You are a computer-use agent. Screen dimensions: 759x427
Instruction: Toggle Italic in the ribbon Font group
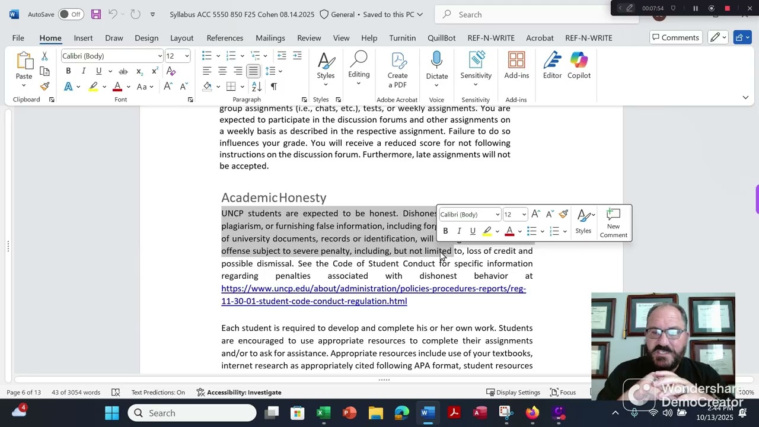[84, 71]
